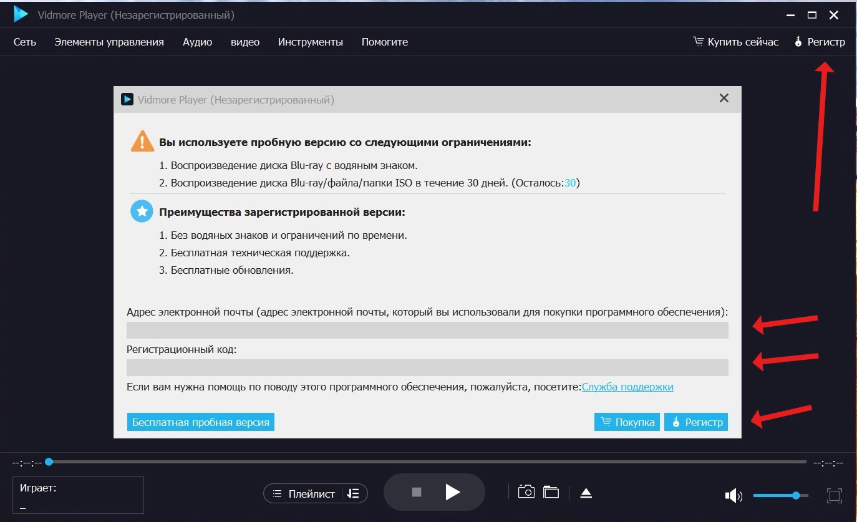The image size is (857, 522).
Task: Open the Сеть menu
Action: click(25, 42)
